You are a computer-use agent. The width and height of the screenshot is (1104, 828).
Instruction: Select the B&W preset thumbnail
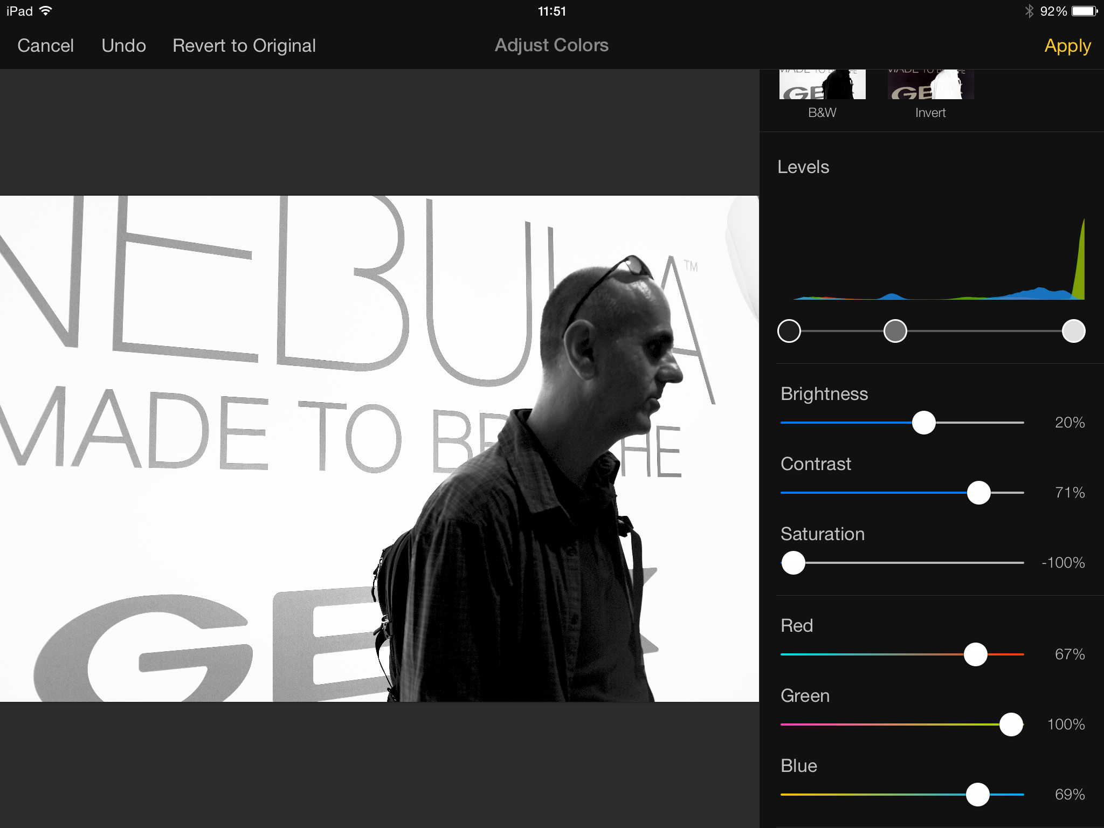click(x=822, y=84)
